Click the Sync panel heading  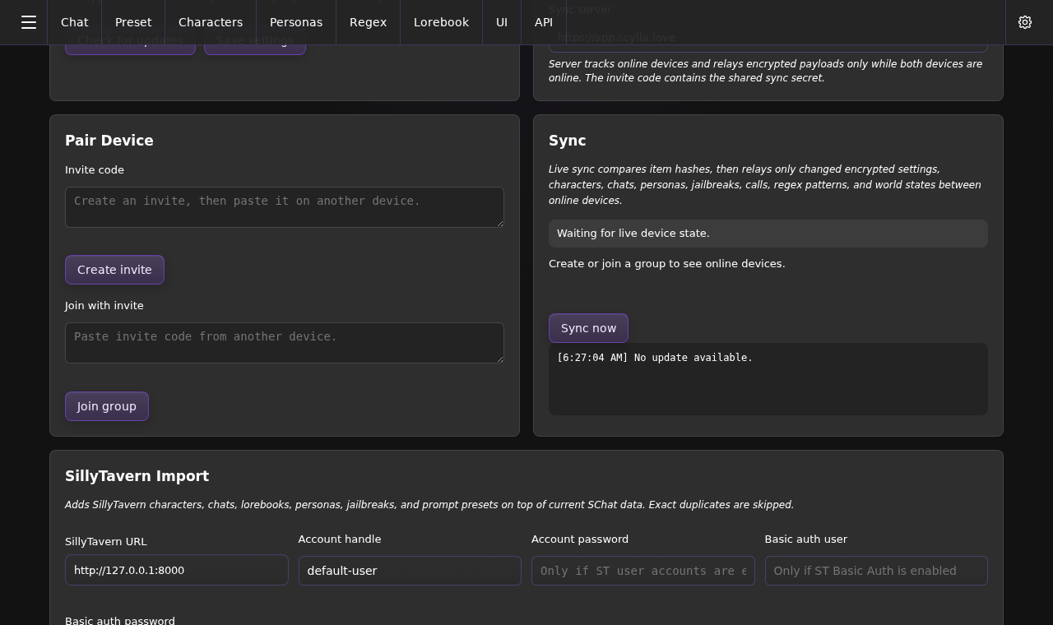568,141
